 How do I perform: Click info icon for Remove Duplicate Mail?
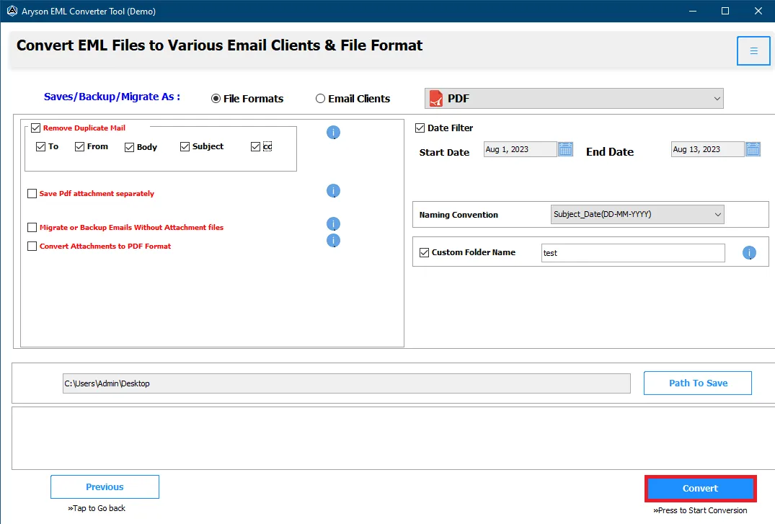point(334,133)
